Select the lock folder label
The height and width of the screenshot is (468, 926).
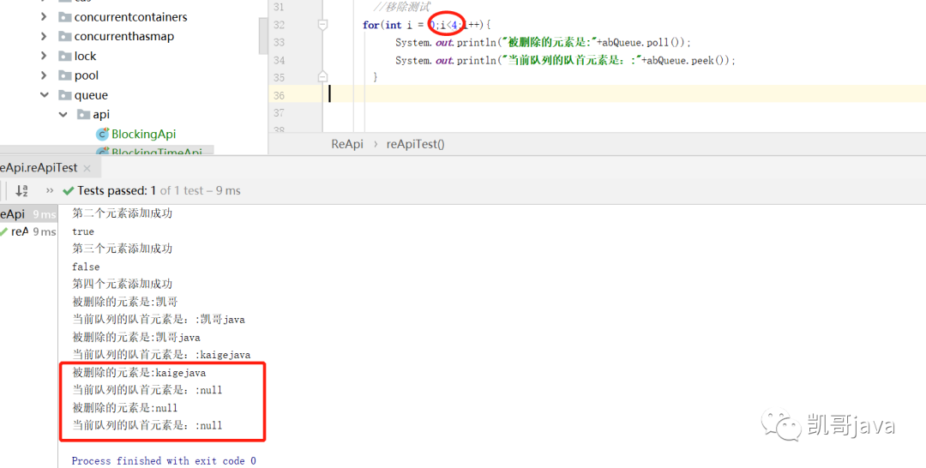pyautogui.click(x=85, y=56)
